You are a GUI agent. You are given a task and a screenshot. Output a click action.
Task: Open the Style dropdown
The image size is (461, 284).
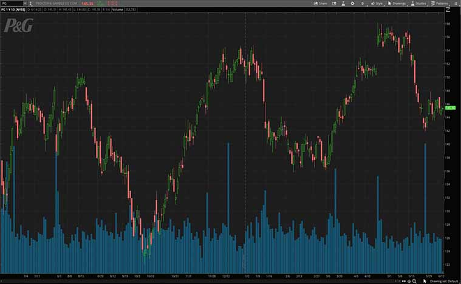coord(377,4)
